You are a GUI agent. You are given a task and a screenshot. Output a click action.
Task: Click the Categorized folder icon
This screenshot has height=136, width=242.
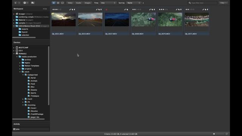[x=26, y=75]
